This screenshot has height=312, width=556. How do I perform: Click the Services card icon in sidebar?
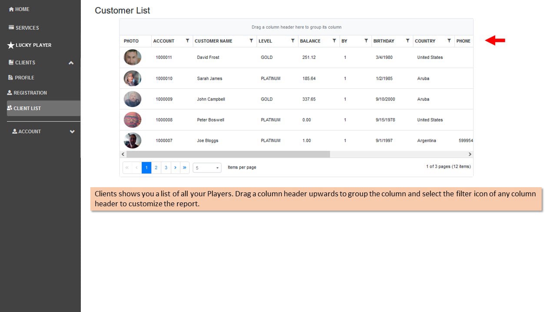(x=11, y=27)
